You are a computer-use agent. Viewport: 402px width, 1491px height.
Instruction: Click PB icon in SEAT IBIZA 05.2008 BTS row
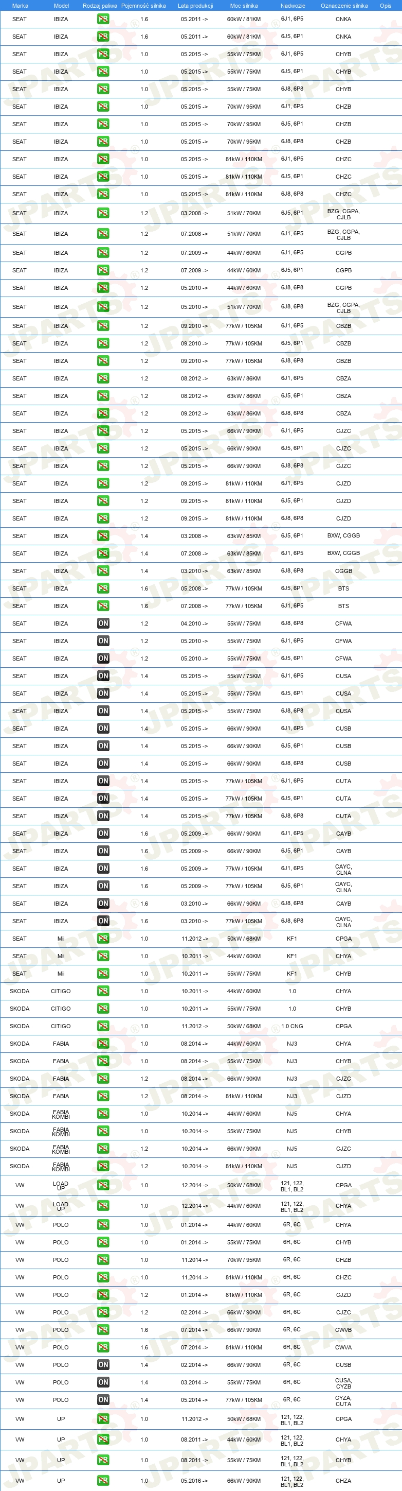pos(103,588)
